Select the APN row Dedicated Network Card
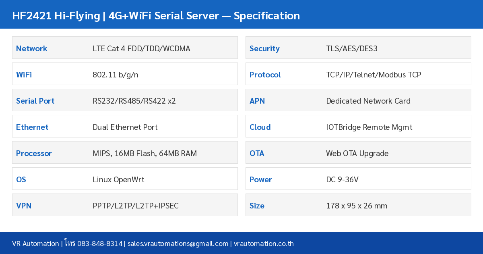 tap(368, 101)
